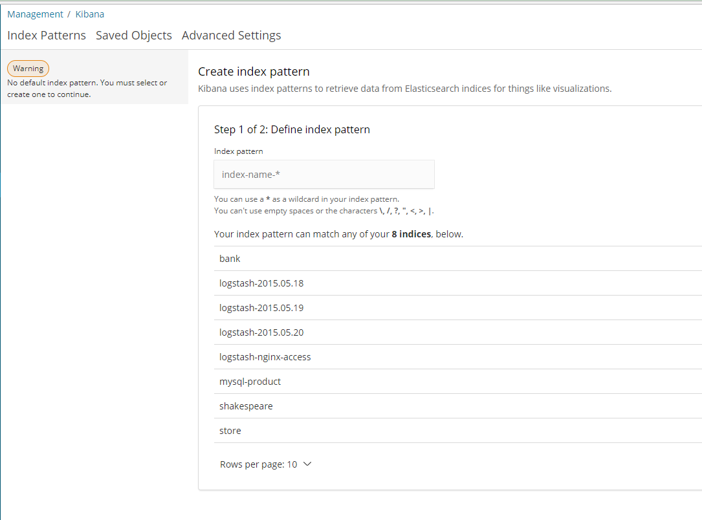Select the store index row
702x520 pixels.
tap(230, 431)
